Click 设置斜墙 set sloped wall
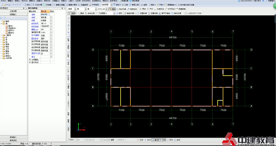Screen dimensions: 276x146 pyautogui.click(x=142, y=13)
